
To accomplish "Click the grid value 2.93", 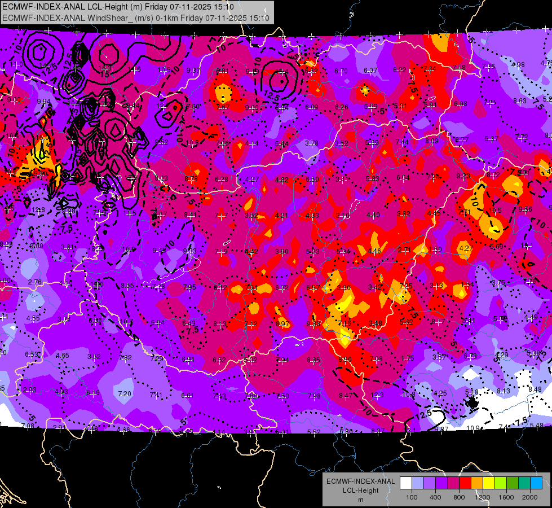I will point(30,390).
